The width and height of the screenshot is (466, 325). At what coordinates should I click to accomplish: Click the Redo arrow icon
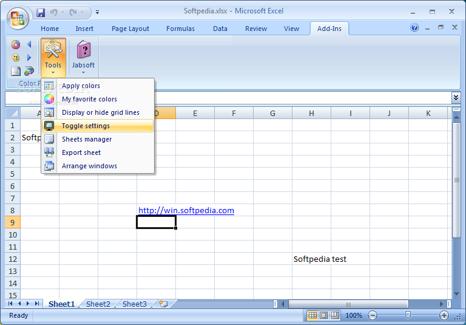pyautogui.click(x=73, y=13)
